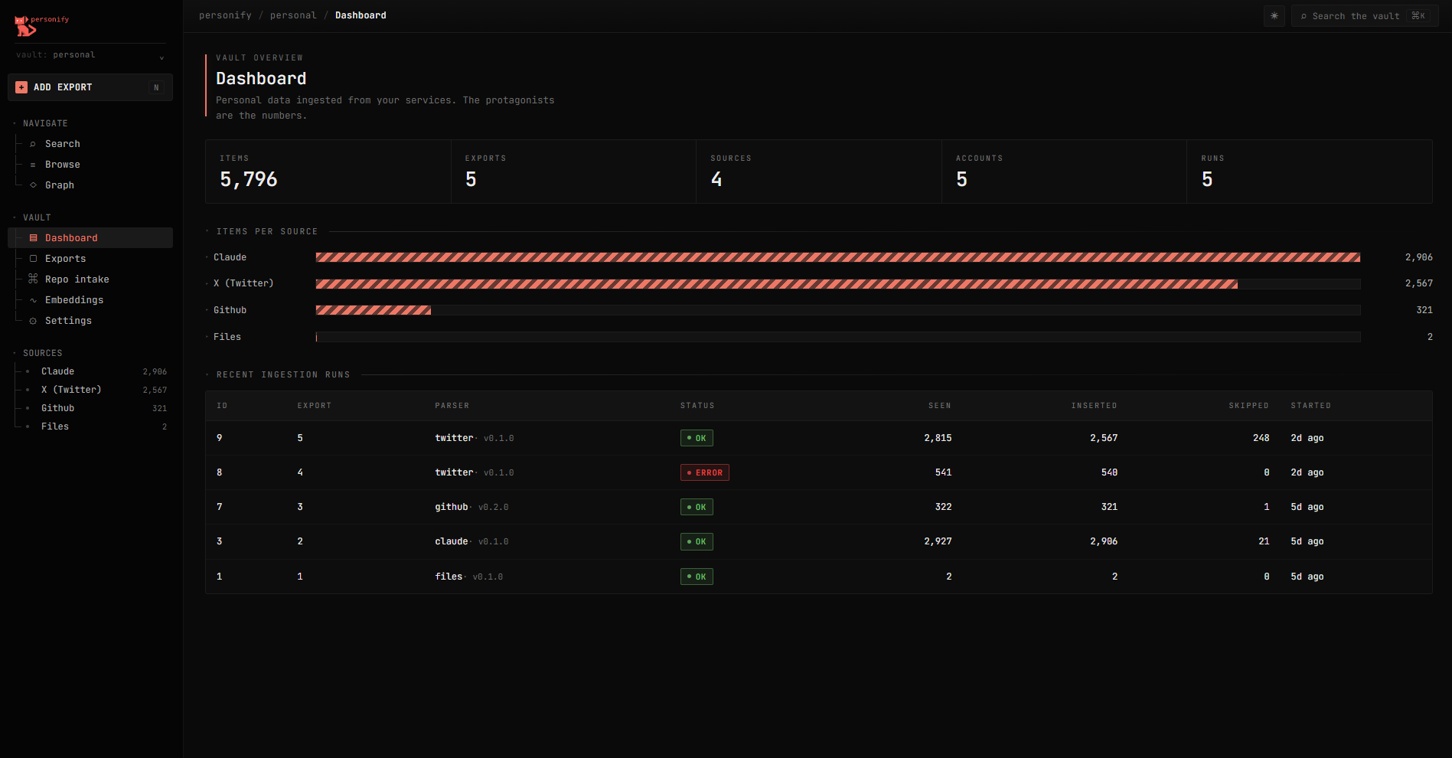Click the Sources count stat card
The image size is (1452, 758).
point(819,172)
